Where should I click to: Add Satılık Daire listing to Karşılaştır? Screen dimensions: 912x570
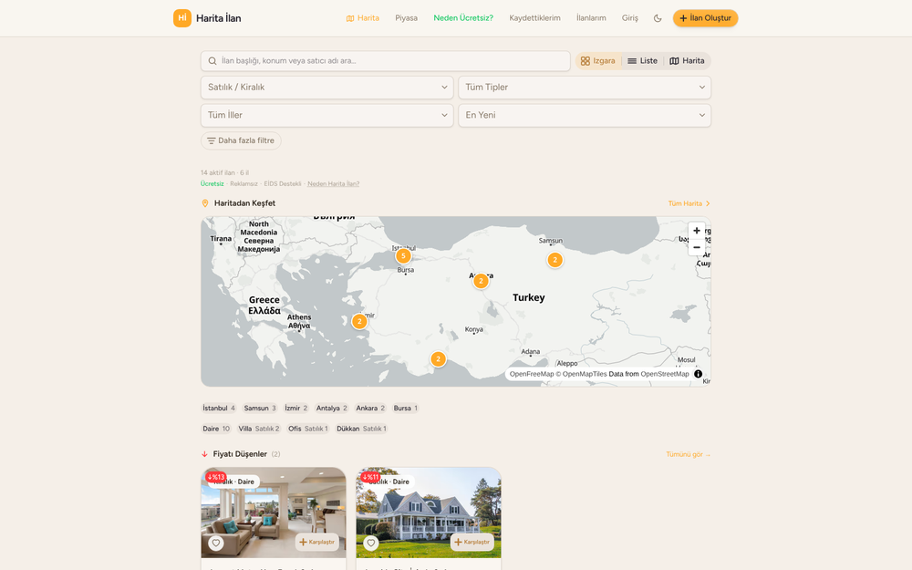[472, 542]
